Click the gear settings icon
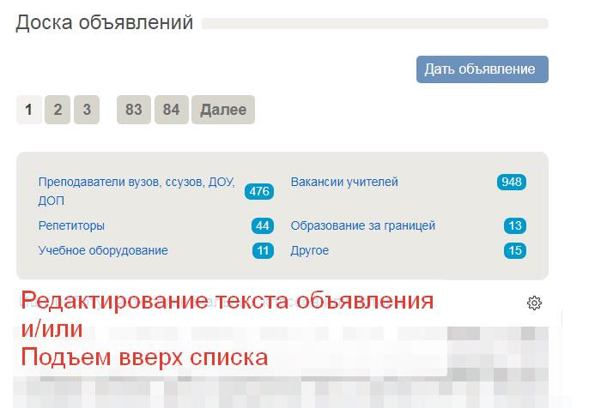 click(x=534, y=303)
